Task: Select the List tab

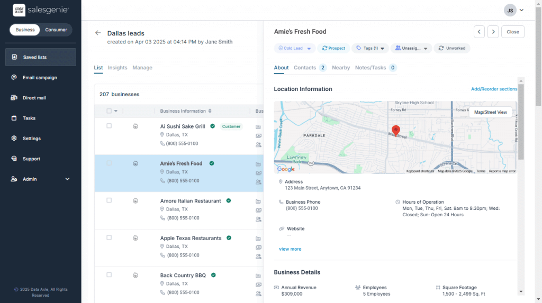Action: pyautogui.click(x=98, y=68)
